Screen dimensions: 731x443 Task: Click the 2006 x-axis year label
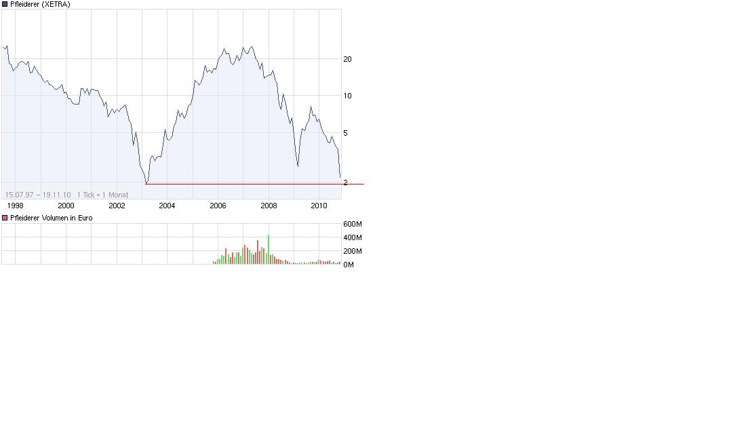(218, 206)
